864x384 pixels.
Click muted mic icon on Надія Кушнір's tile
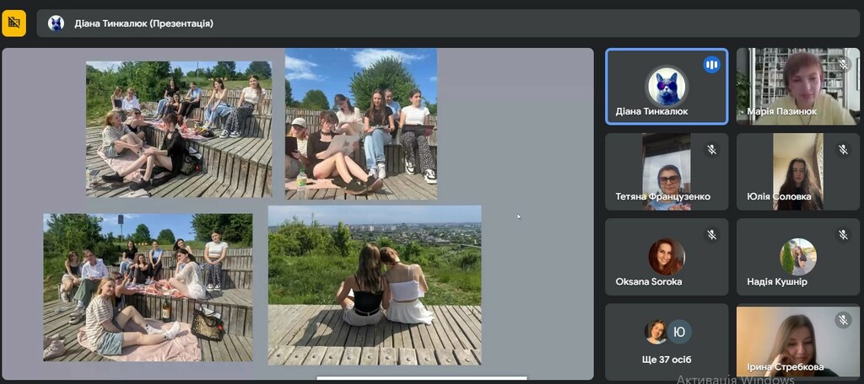843,235
